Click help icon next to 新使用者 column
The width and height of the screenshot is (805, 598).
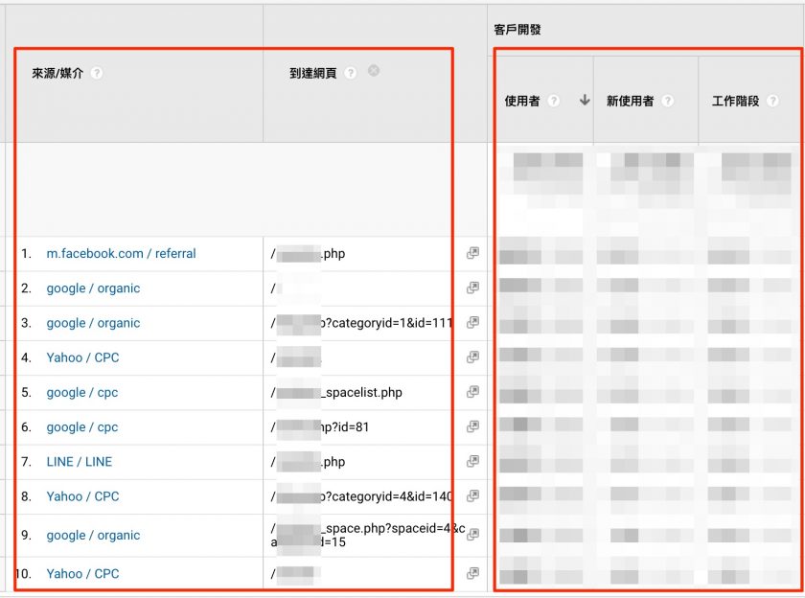(667, 101)
